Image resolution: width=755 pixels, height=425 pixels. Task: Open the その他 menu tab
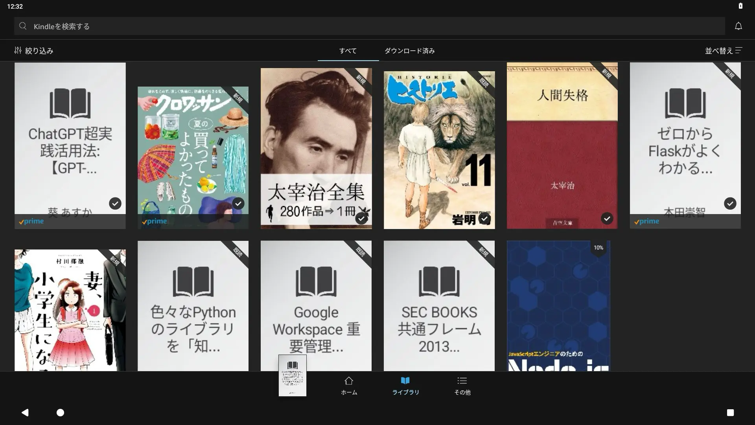pyautogui.click(x=462, y=386)
